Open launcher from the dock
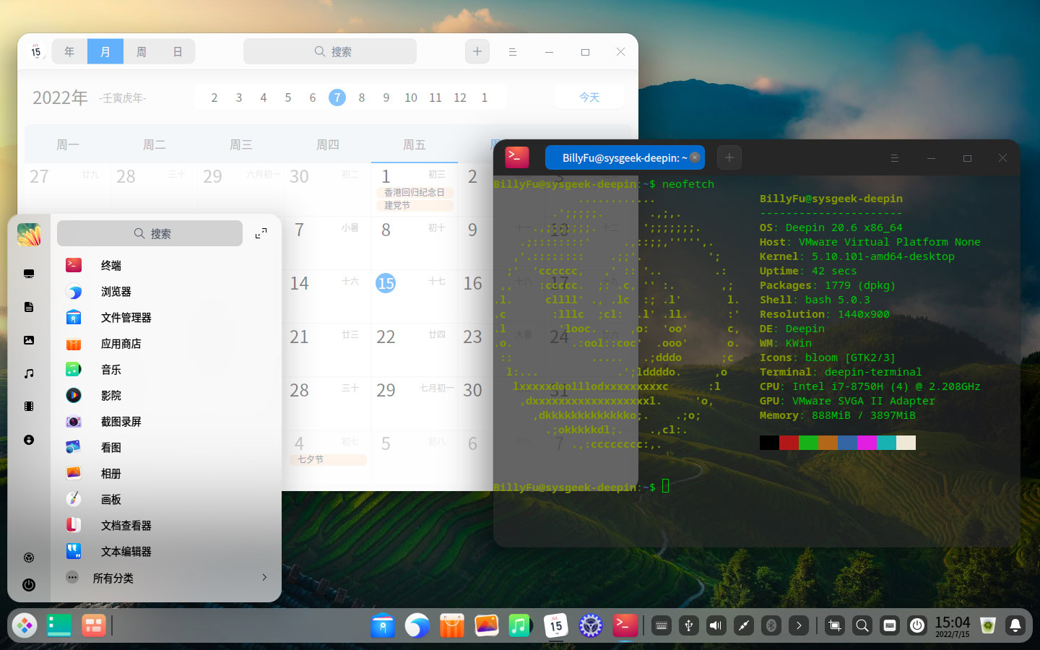Screen dimensions: 1040x650 [x=25, y=625]
